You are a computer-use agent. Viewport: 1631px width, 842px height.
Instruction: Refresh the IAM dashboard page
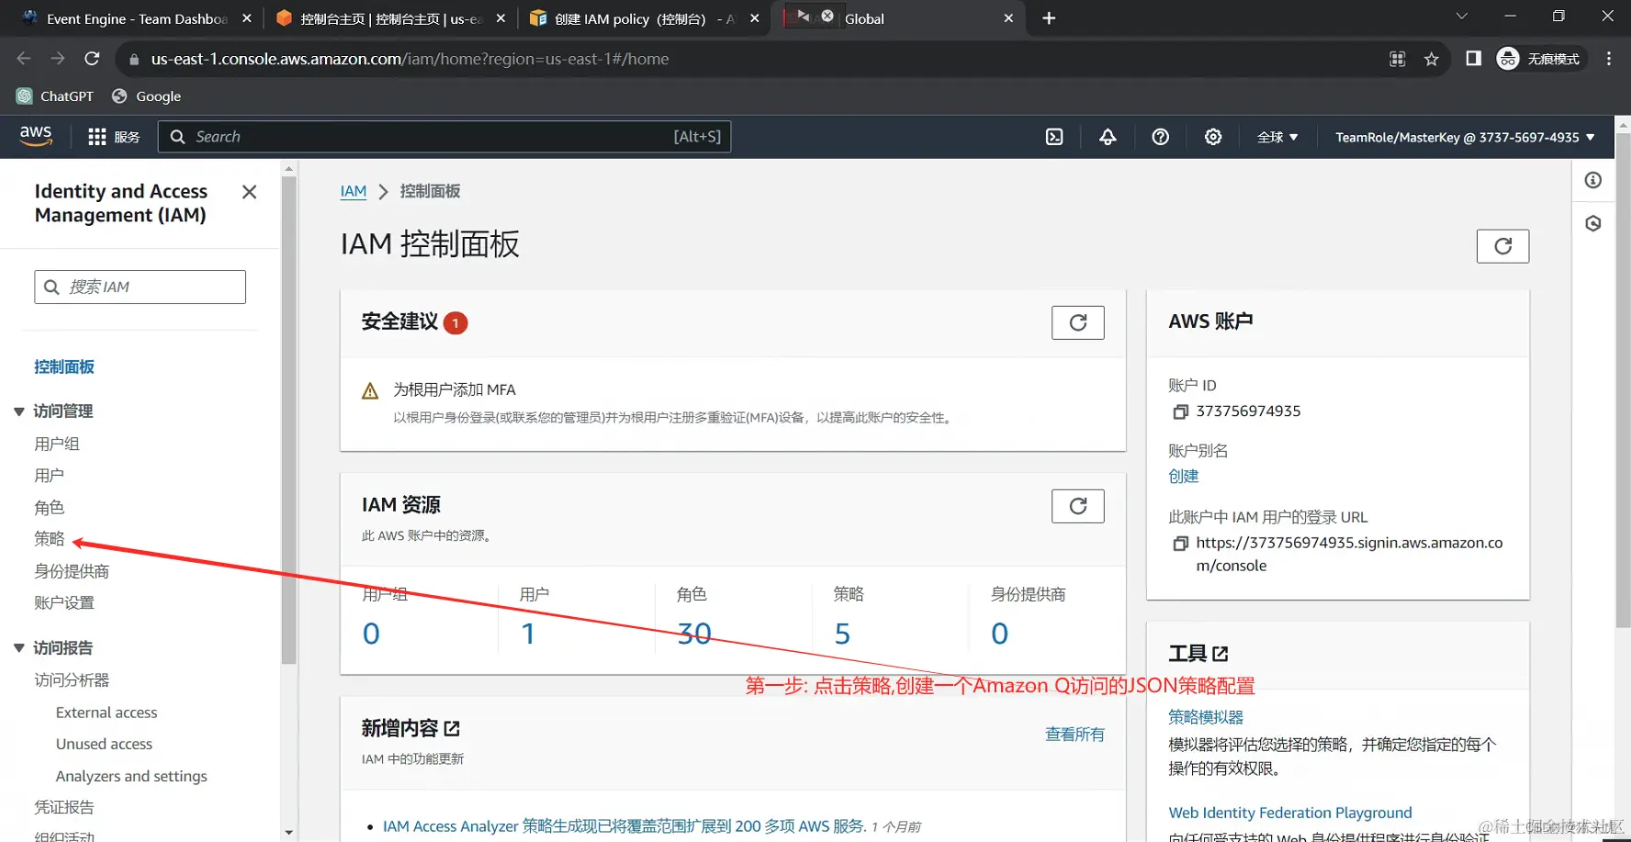click(1502, 246)
